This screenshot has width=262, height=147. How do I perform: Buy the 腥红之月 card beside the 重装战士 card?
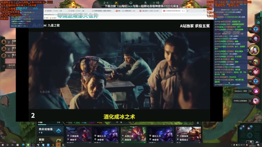point(161,135)
